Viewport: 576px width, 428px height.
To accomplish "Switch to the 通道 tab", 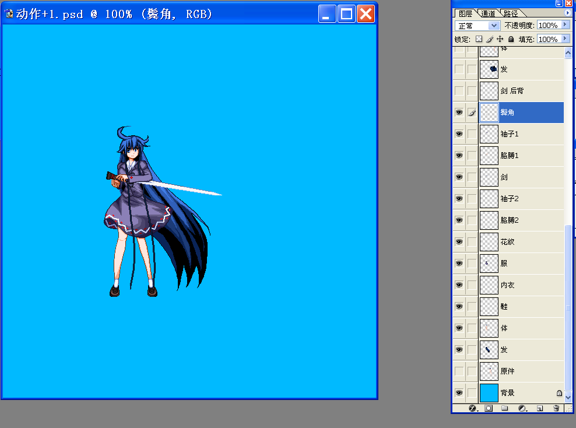I will [488, 13].
